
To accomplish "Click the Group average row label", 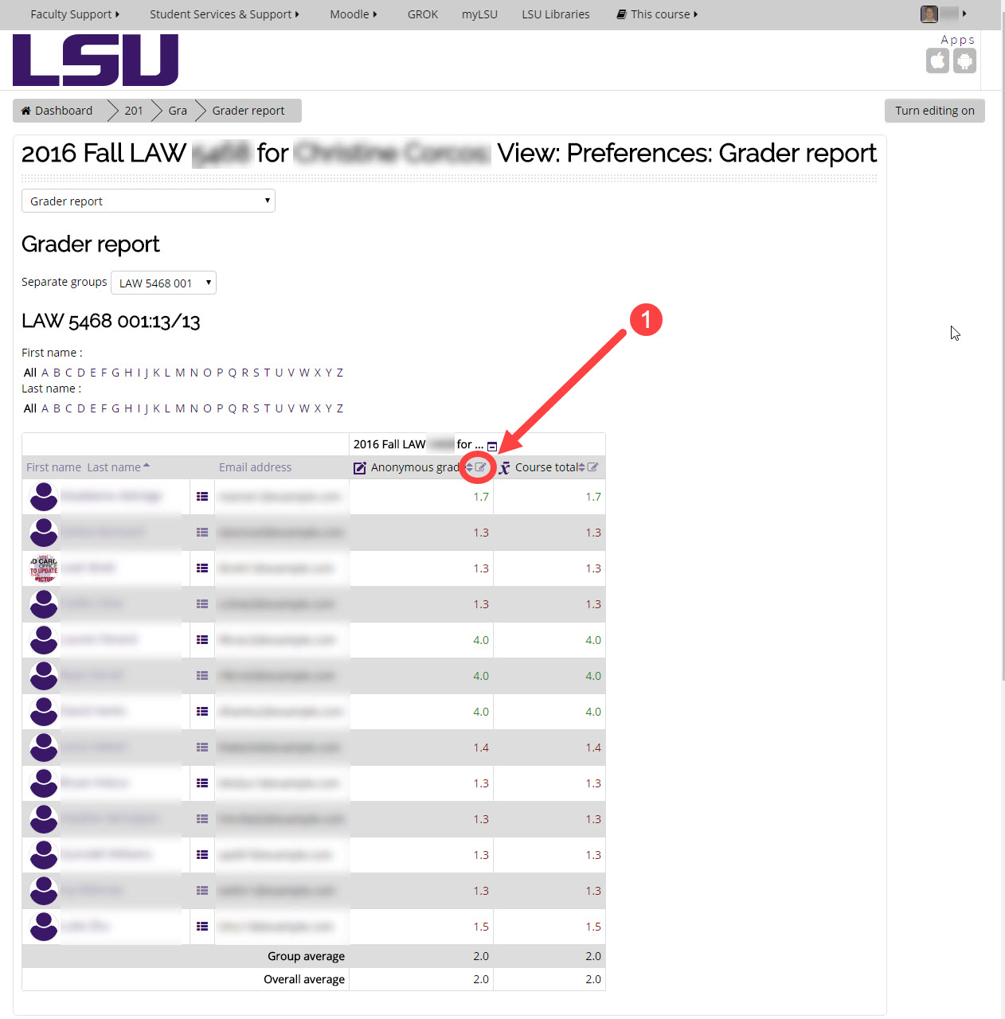I will click(x=306, y=956).
